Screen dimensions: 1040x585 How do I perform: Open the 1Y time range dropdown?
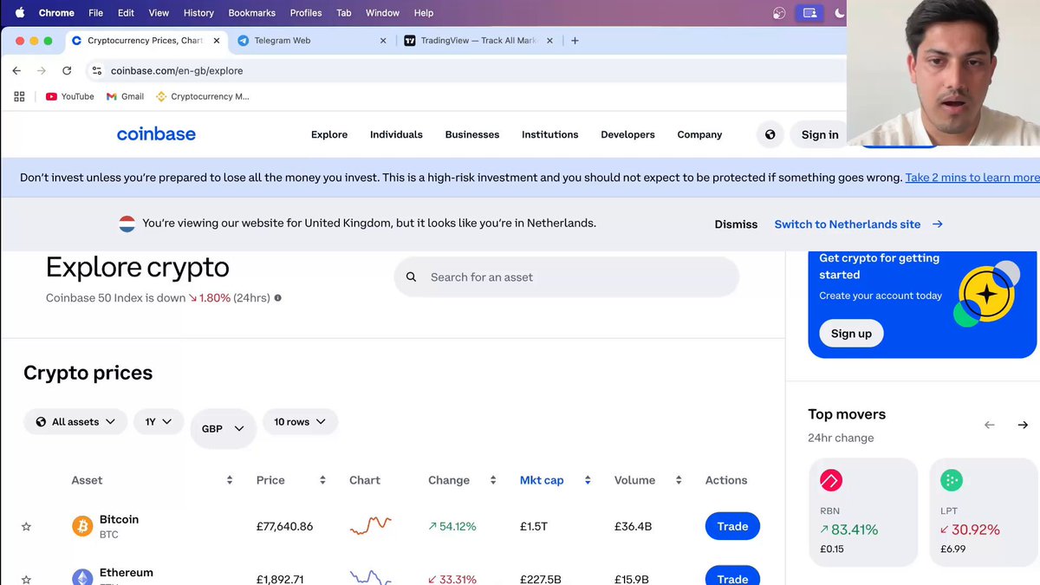(x=159, y=422)
